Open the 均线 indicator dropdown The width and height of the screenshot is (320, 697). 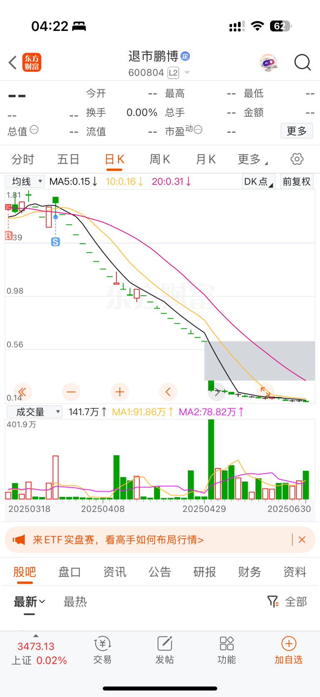[25, 182]
